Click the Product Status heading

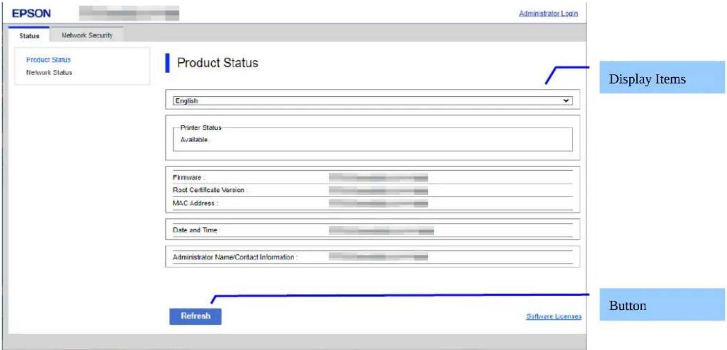[x=217, y=62]
